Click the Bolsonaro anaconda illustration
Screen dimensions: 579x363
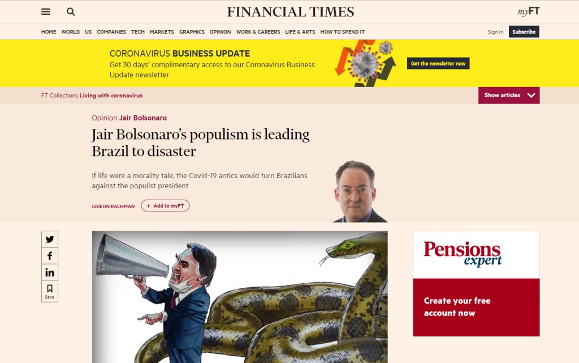(x=240, y=297)
